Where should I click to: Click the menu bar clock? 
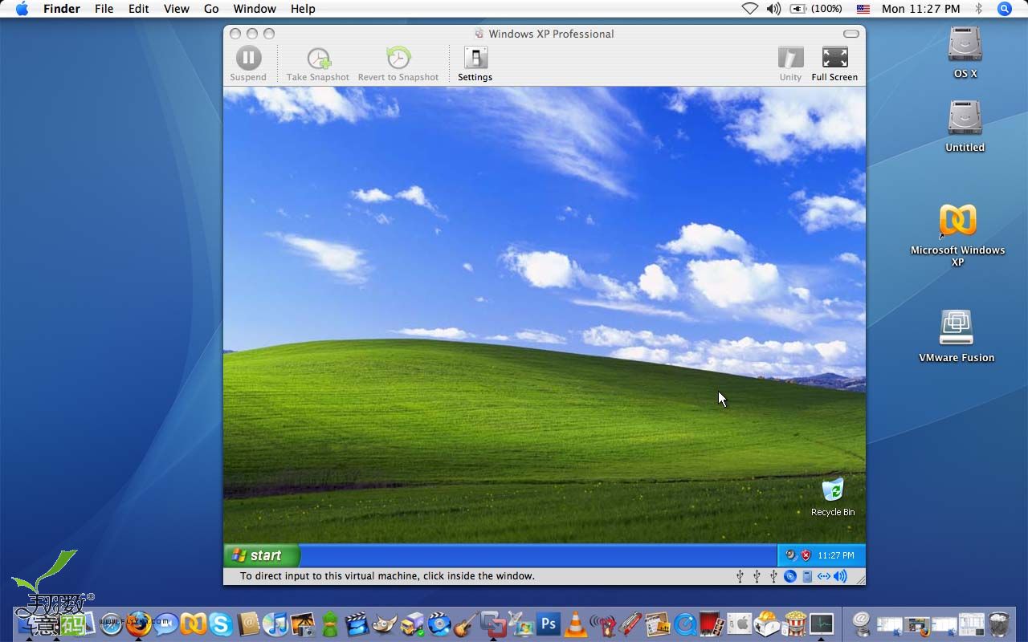tap(920, 9)
